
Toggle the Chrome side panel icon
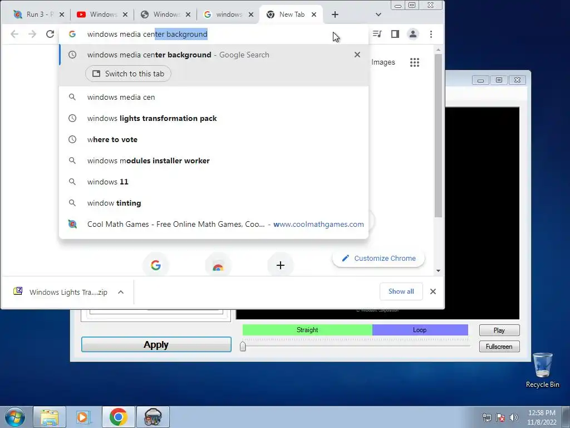[x=395, y=34]
